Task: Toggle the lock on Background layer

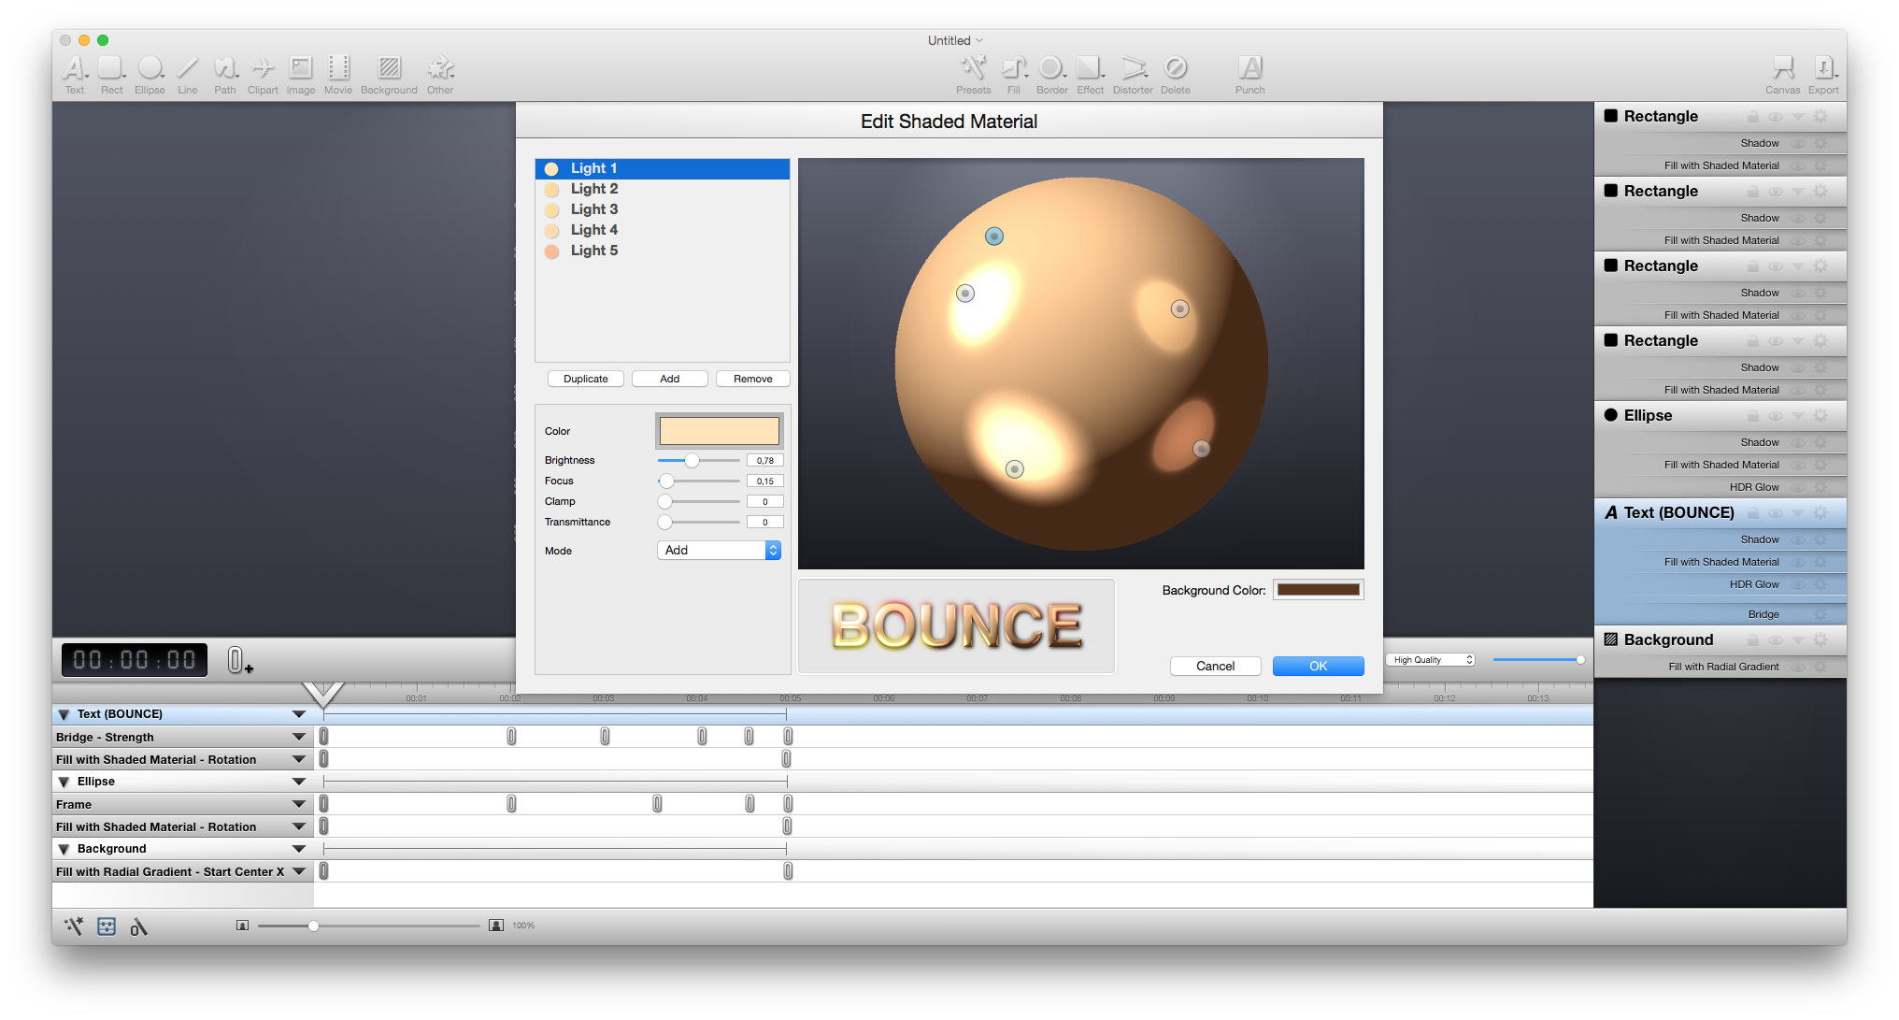Action: (x=1753, y=640)
